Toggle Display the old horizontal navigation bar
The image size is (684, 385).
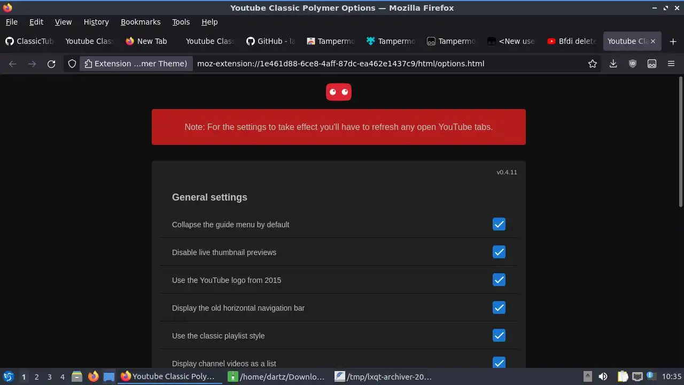(x=499, y=307)
